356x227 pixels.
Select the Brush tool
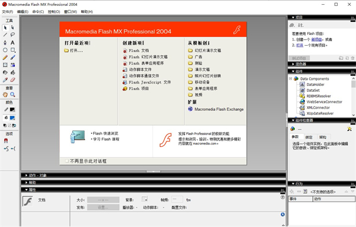coord(12,57)
